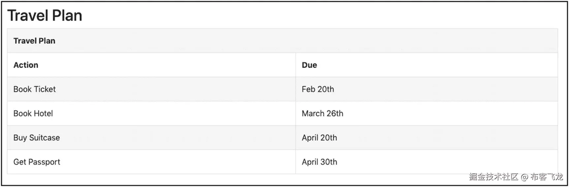Pick the Get Passport cell
Viewport: 569px width, 187px height.
click(37, 162)
